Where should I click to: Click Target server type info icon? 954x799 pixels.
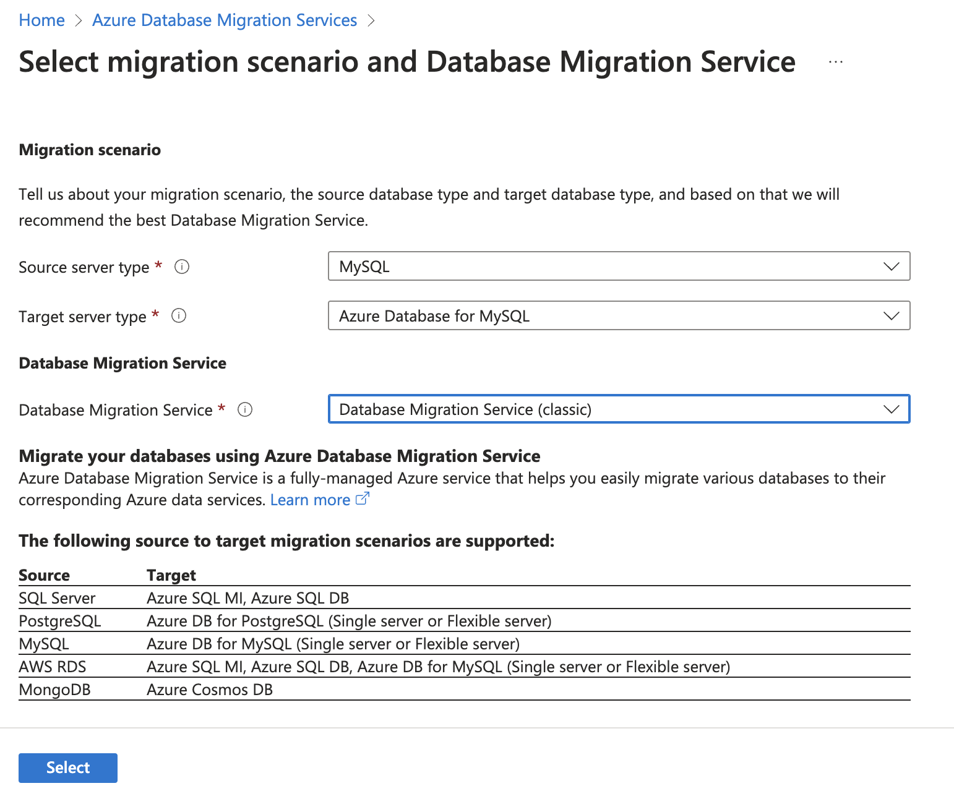tap(179, 316)
